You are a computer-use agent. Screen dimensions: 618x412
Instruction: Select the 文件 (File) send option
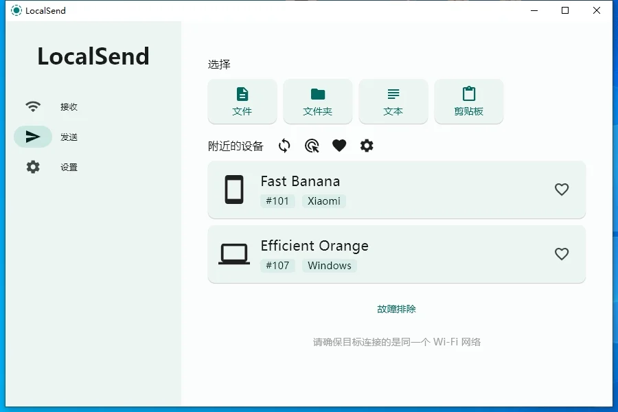[242, 101]
